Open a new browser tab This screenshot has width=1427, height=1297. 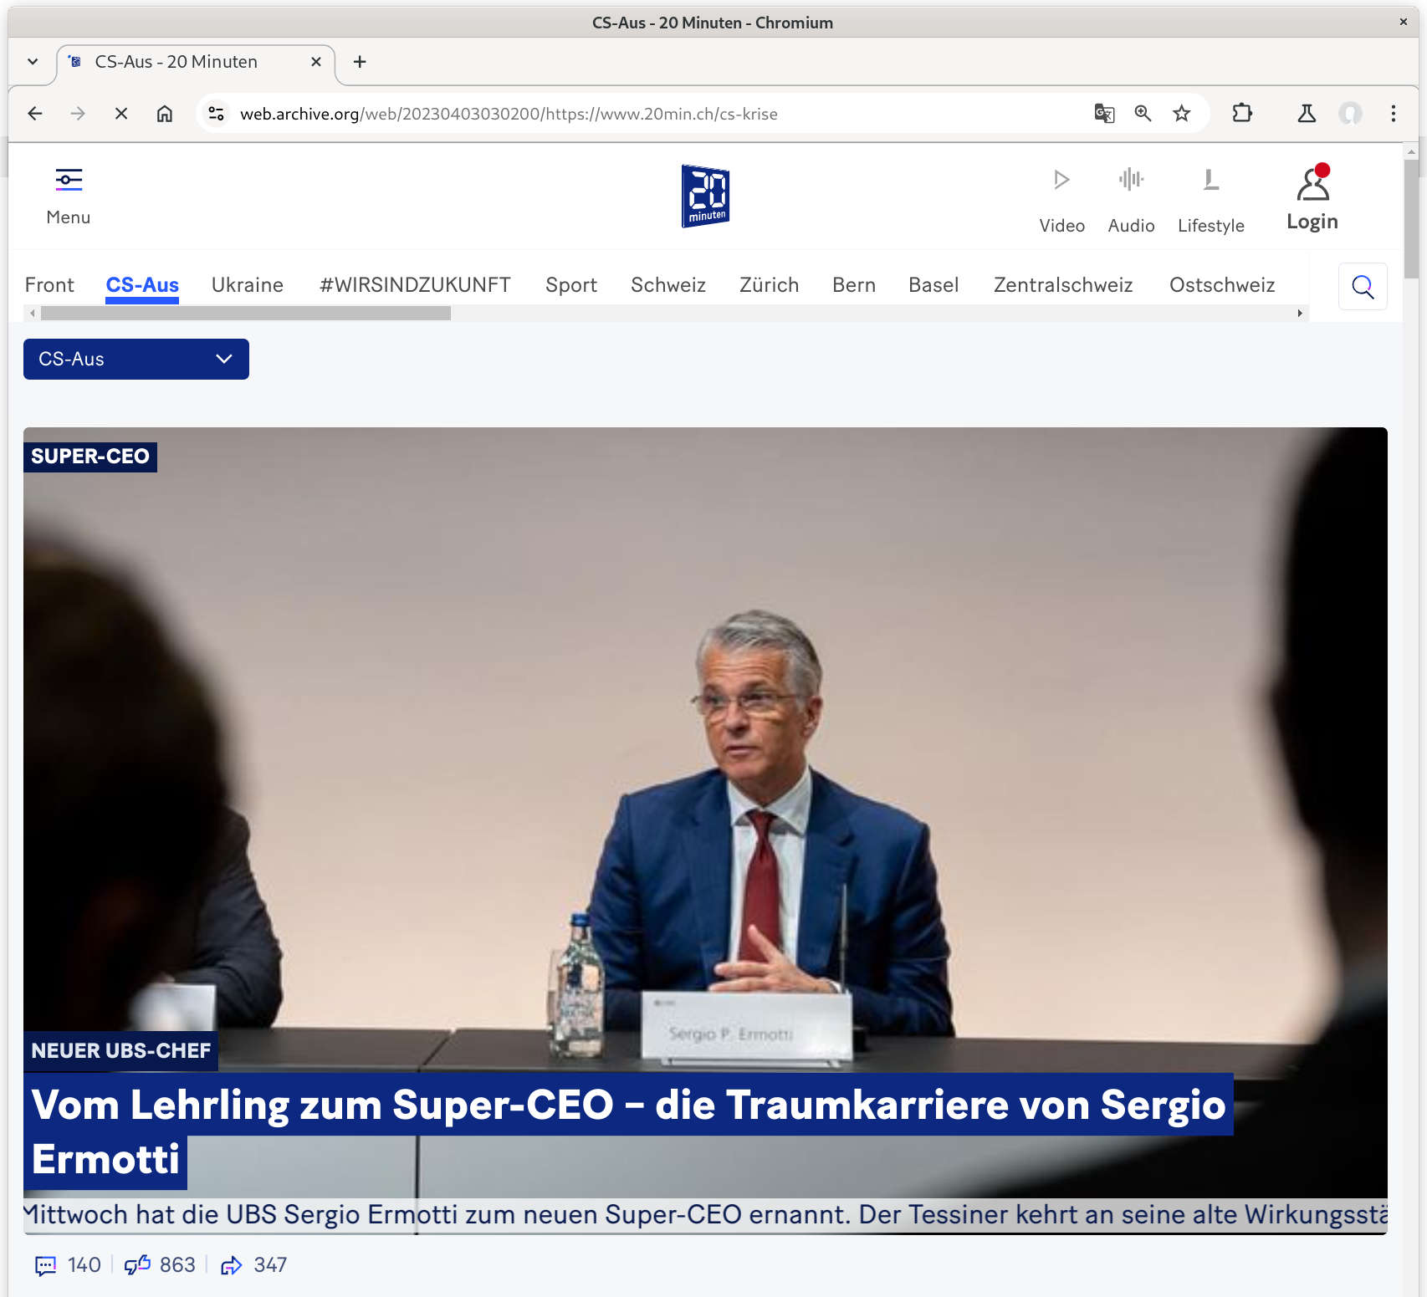360,62
